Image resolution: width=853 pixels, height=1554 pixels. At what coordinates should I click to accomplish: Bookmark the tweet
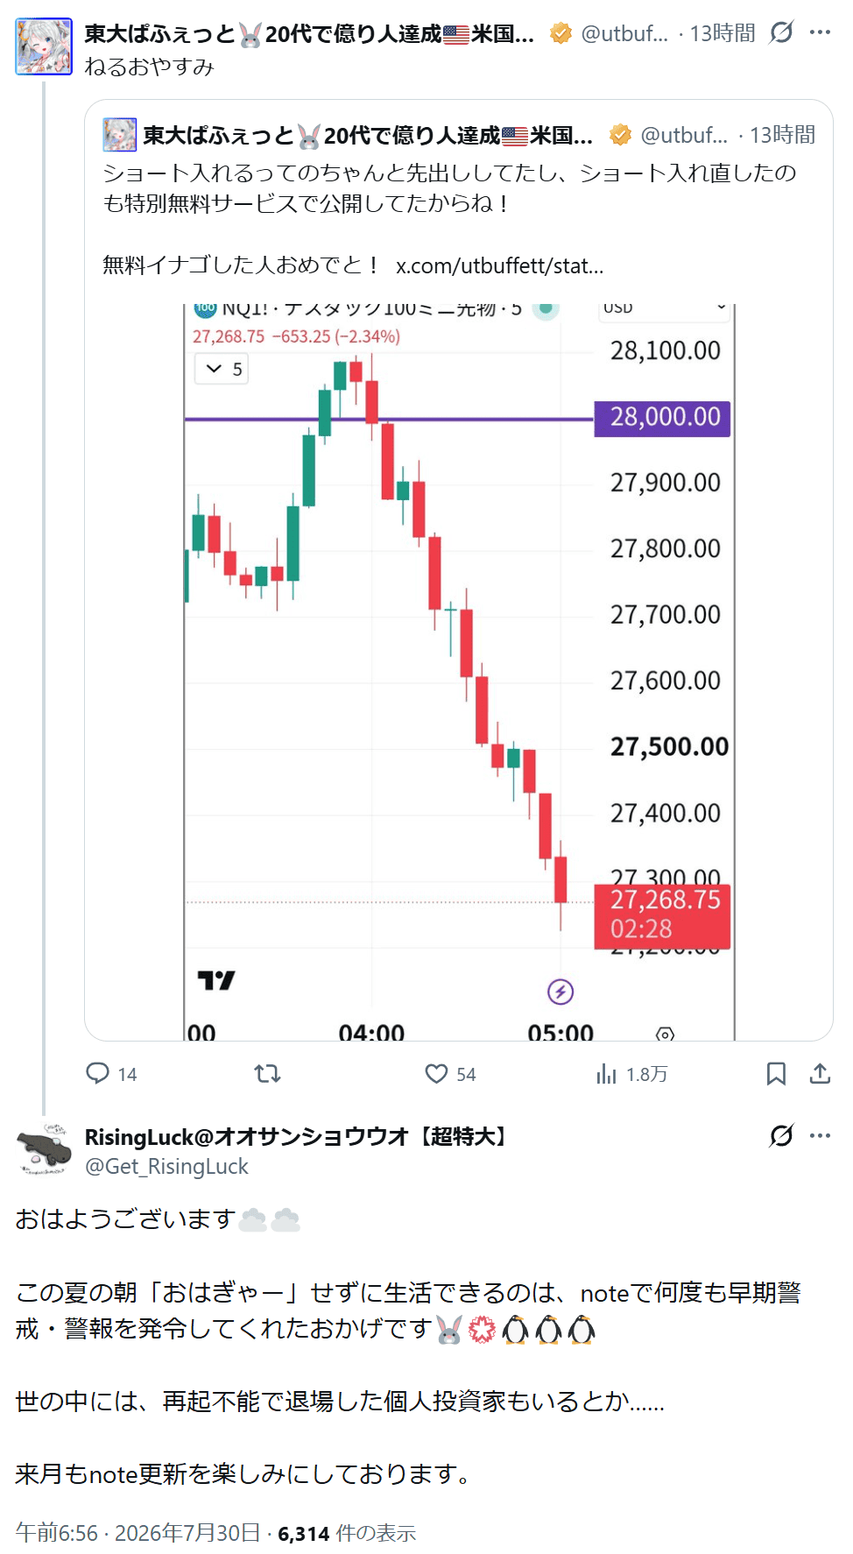[x=776, y=1073]
